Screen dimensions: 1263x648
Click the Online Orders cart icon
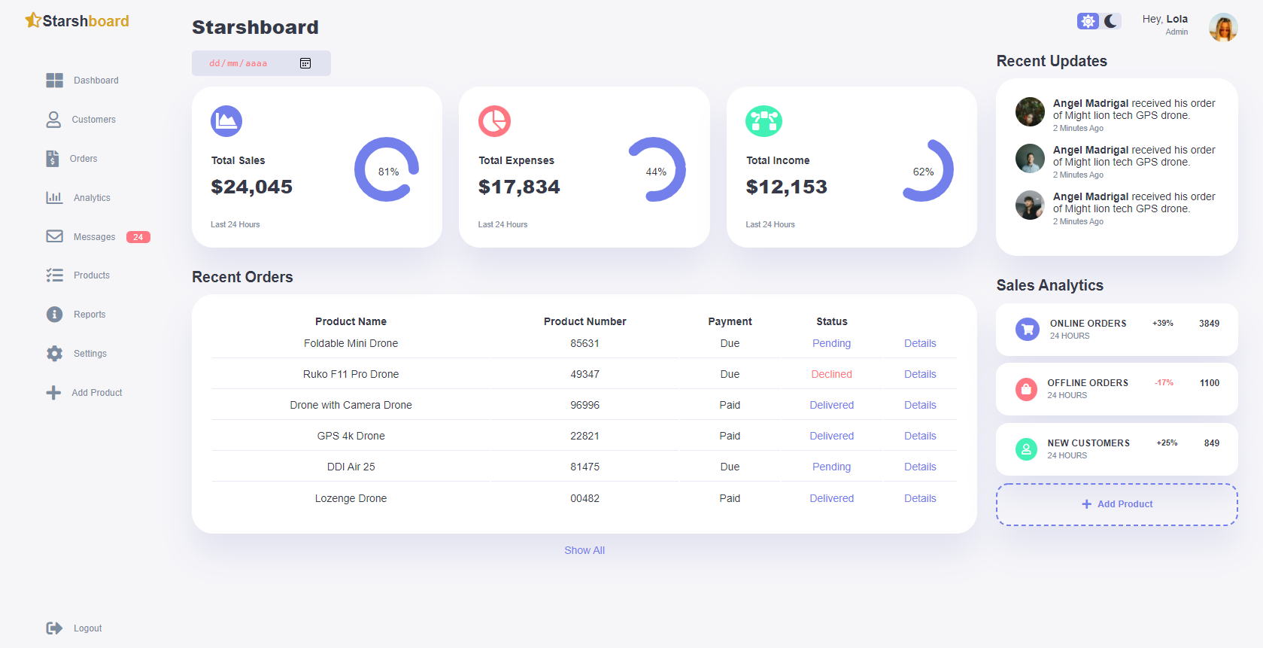click(1027, 330)
